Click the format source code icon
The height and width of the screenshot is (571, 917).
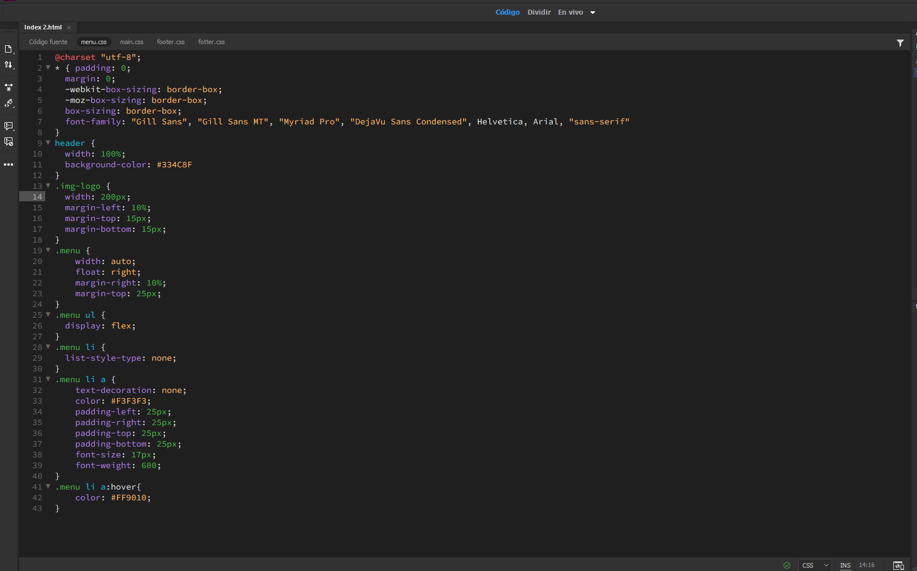pyautogui.click(x=8, y=103)
